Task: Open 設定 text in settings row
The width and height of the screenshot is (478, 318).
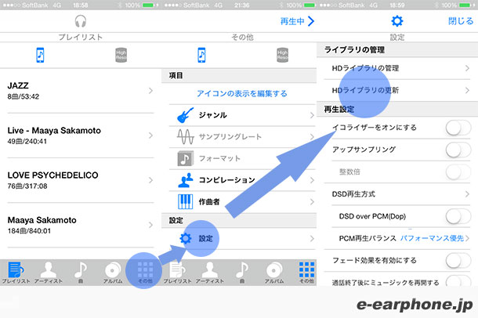Action: pos(206,238)
